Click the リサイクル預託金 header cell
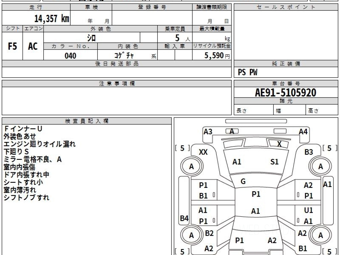The height and width of the screenshot is (255, 340). [212, 46]
